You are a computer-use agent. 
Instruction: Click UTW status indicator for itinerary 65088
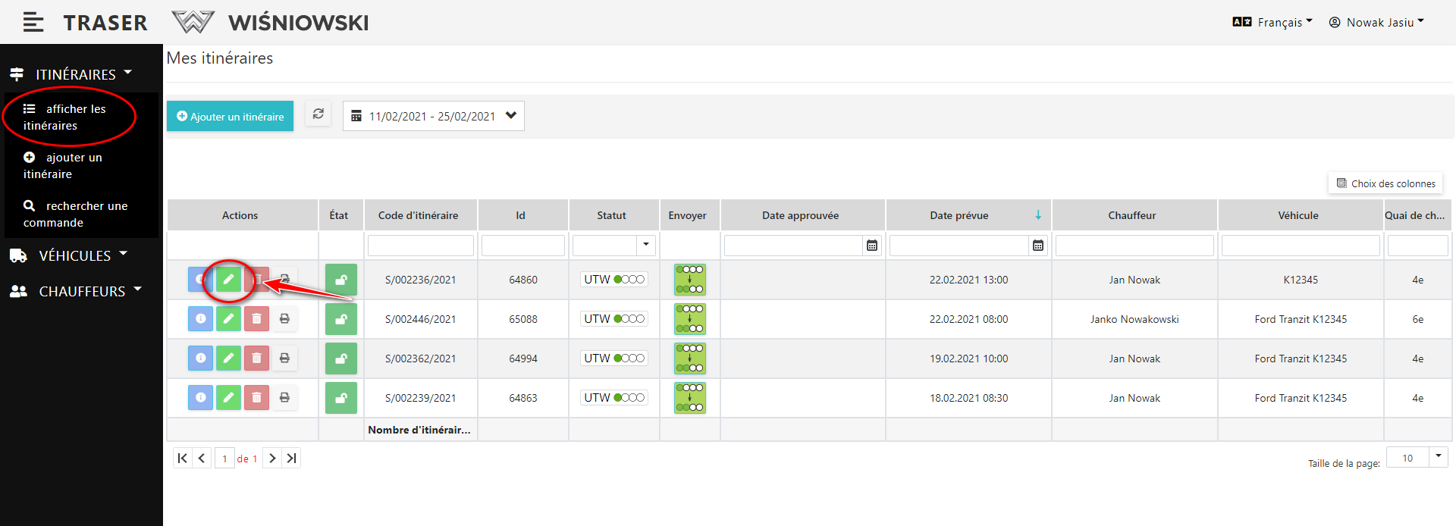click(613, 319)
